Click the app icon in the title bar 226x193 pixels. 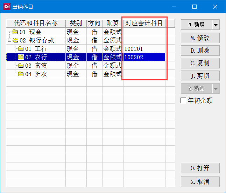(x=7, y=7)
